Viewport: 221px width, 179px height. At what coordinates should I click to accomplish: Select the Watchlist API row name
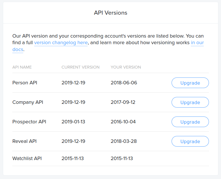[27, 159]
